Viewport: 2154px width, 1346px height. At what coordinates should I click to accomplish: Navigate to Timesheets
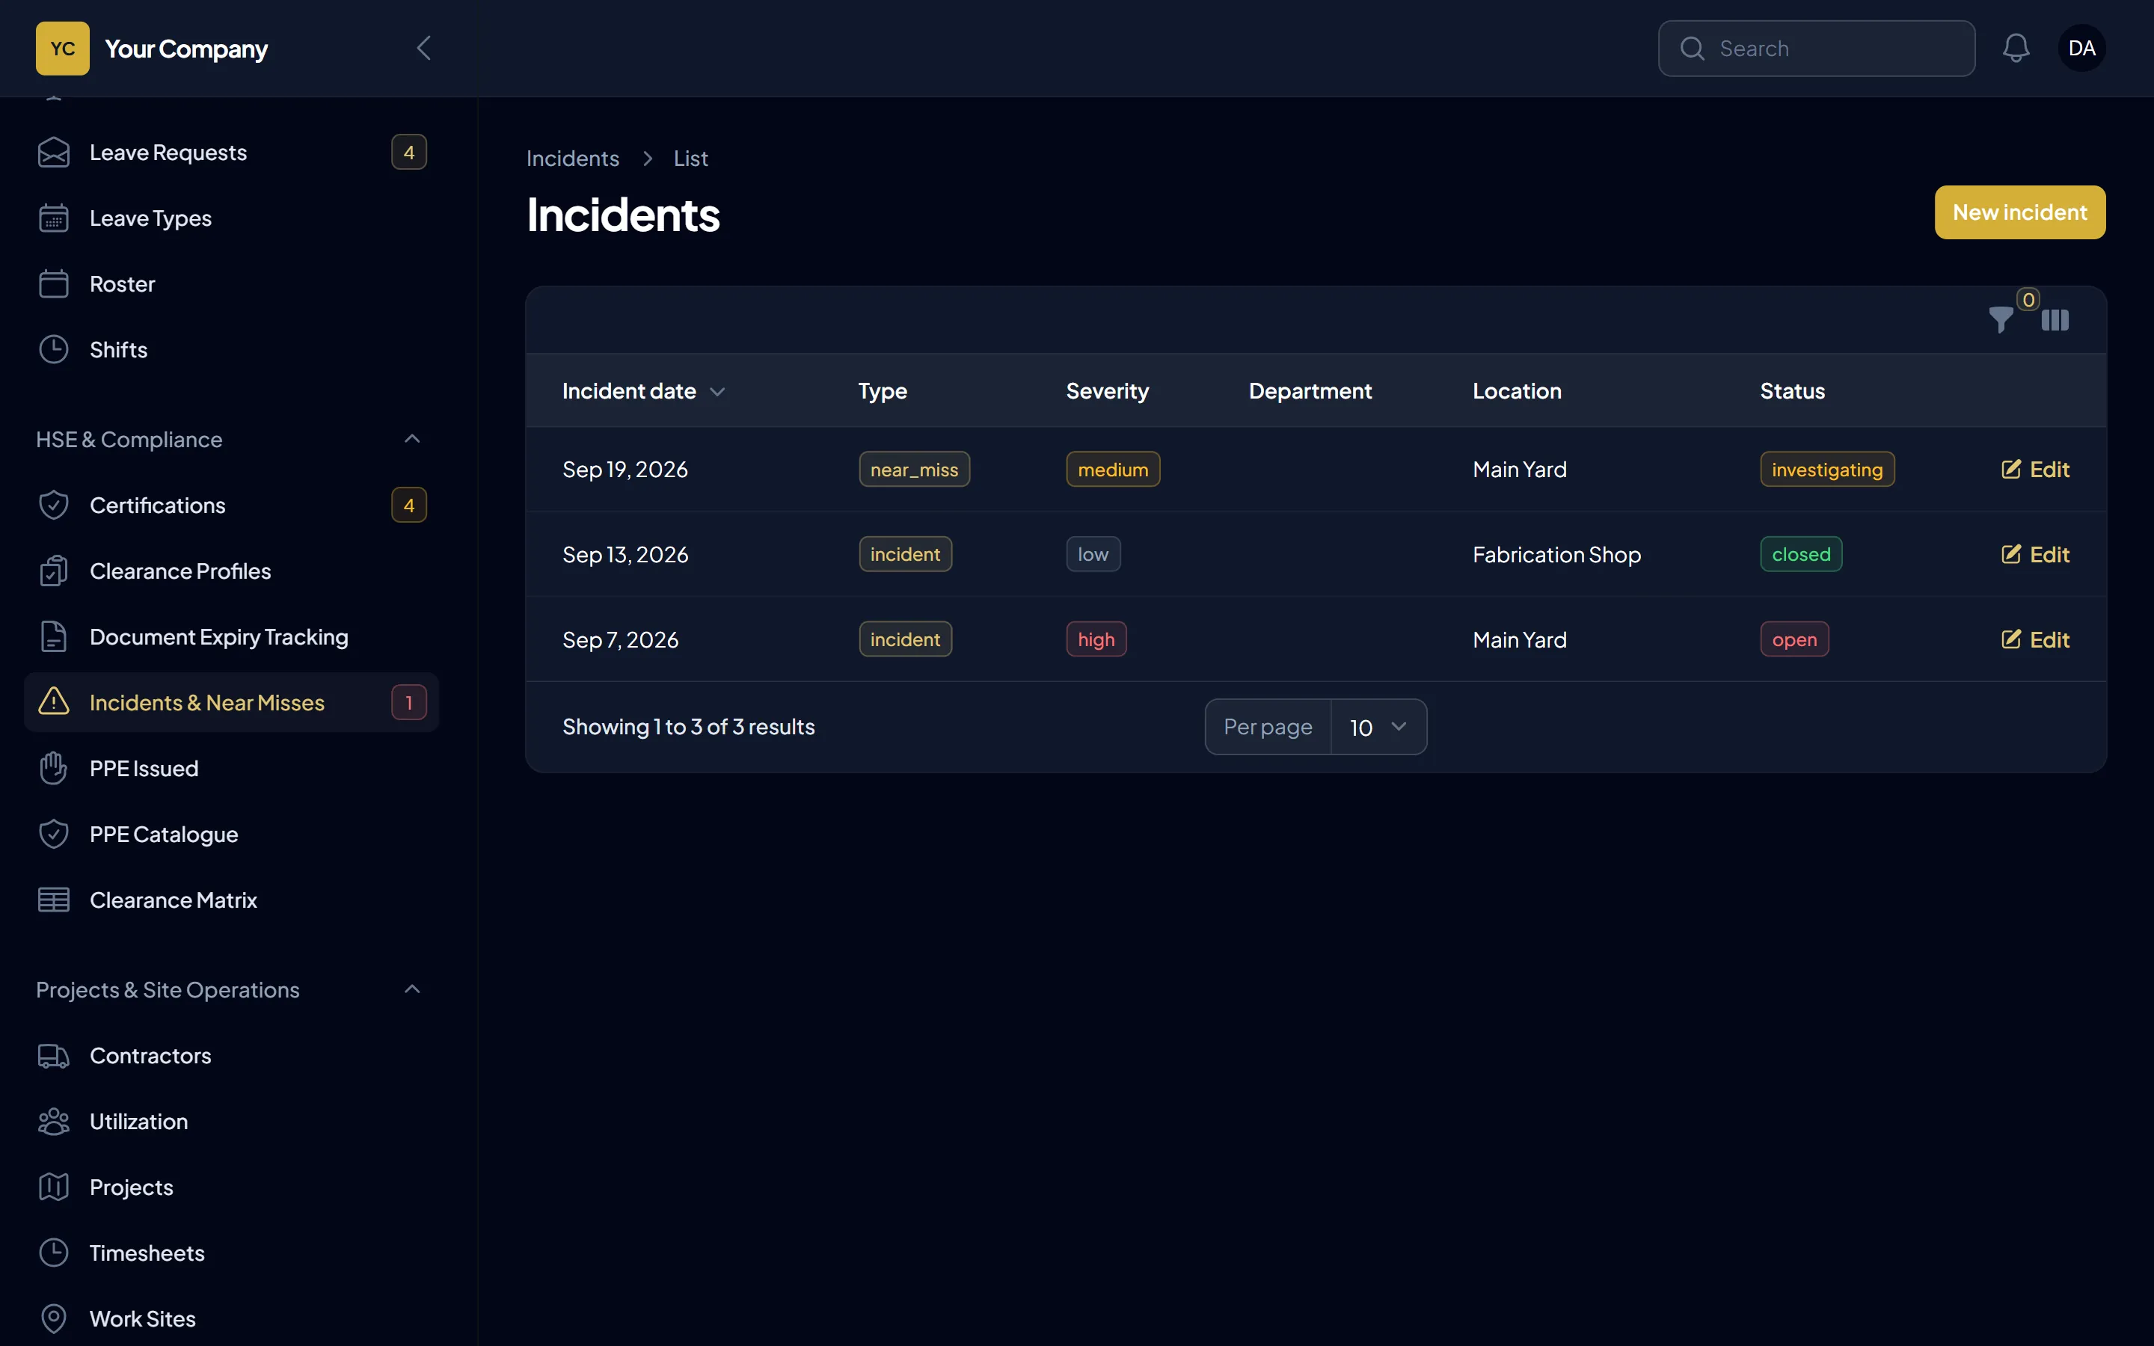[231, 1253]
